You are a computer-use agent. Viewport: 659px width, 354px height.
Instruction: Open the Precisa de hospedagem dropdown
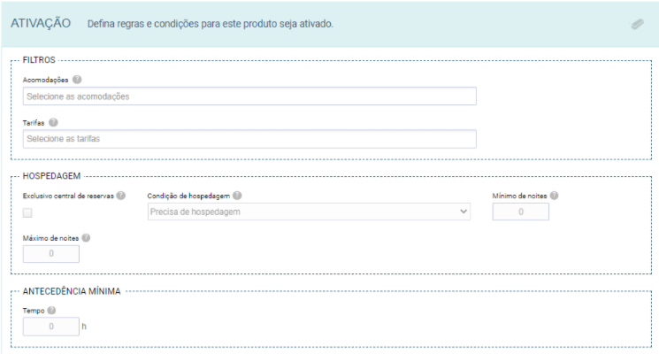(309, 212)
